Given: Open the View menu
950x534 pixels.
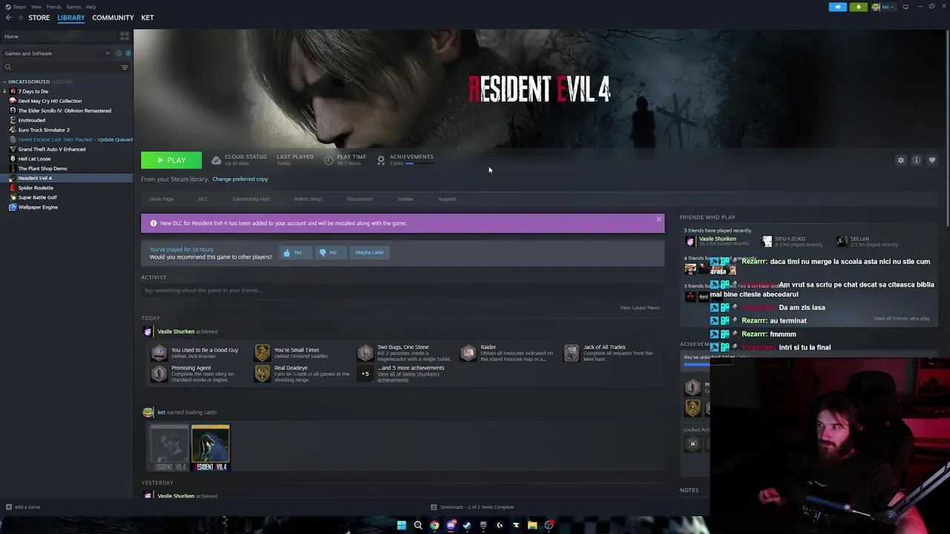Looking at the screenshot, I should click(x=36, y=7).
